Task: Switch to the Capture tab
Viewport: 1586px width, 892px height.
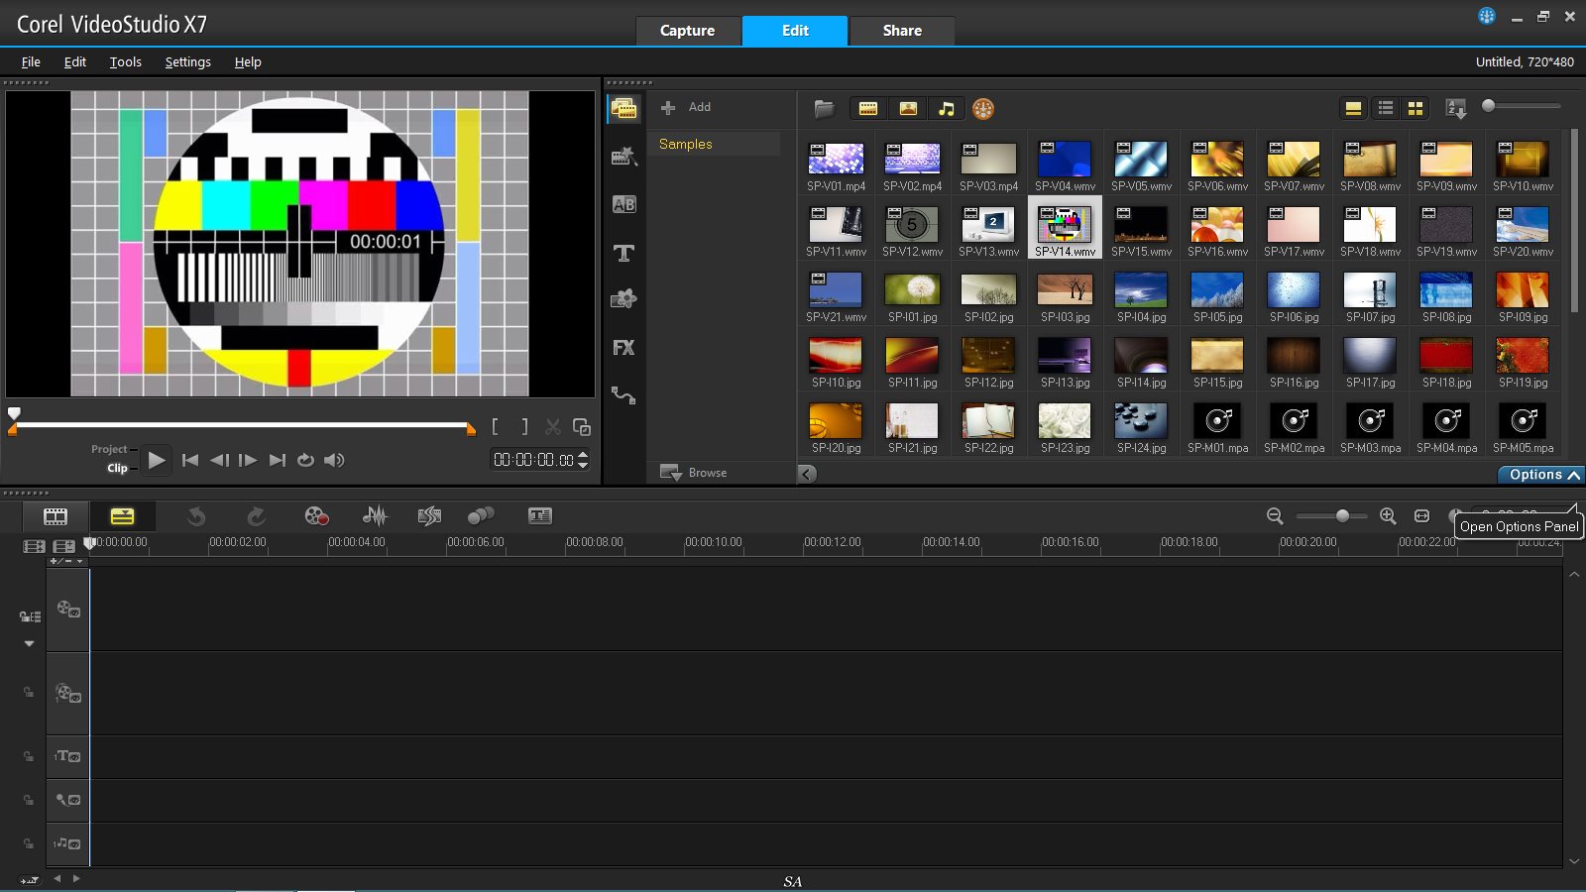Action: pos(688,31)
